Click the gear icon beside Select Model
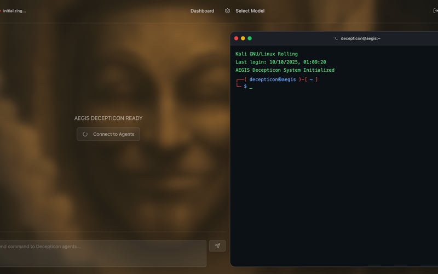Image resolution: width=438 pixels, height=274 pixels. [227, 10]
